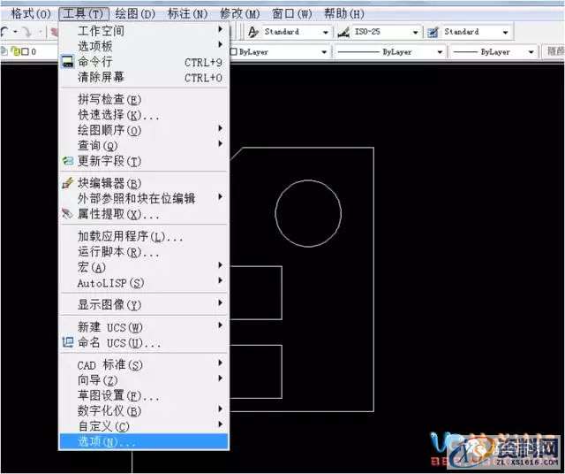Expand CAD 标准(S) submenu
Viewport: 565px width, 474px height.
[143, 365]
